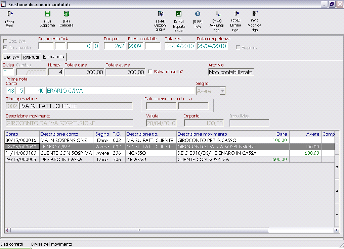Click the Avere column header
Image resolution: width=344 pixels, height=249 pixels.
tap(305, 134)
